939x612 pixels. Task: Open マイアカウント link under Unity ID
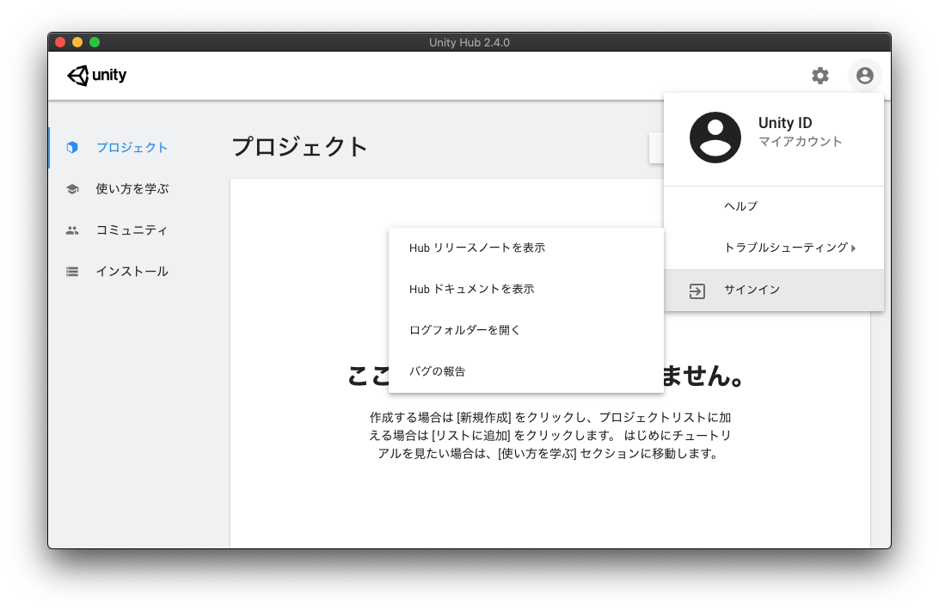pyautogui.click(x=800, y=142)
